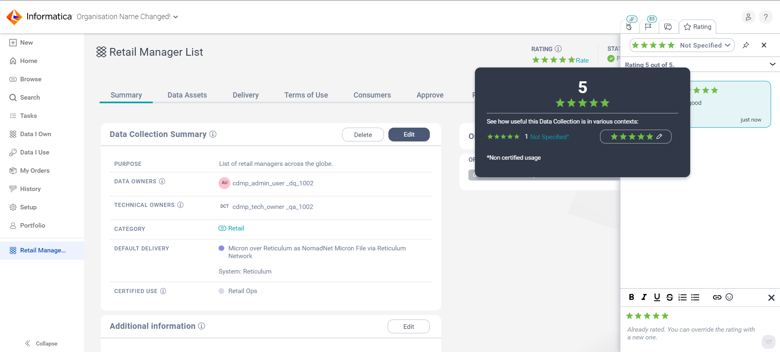The image size is (780, 352).
Task: Select five stars in the comment editor
Action: (665, 316)
